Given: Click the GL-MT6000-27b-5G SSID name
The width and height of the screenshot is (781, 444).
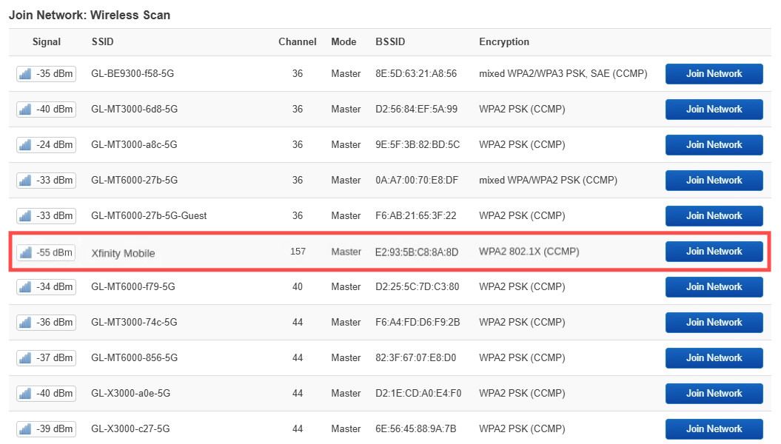Looking at the screenshot, I should [x=135, y=180].
